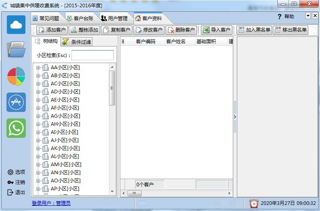Select AP小区[小区] tree row
Image resolution: width=320 pixels, height=211 pixels.
pos(65,189)
